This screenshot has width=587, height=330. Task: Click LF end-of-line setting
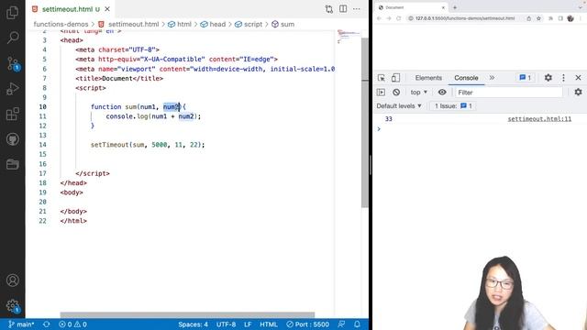tap(248, 324)
